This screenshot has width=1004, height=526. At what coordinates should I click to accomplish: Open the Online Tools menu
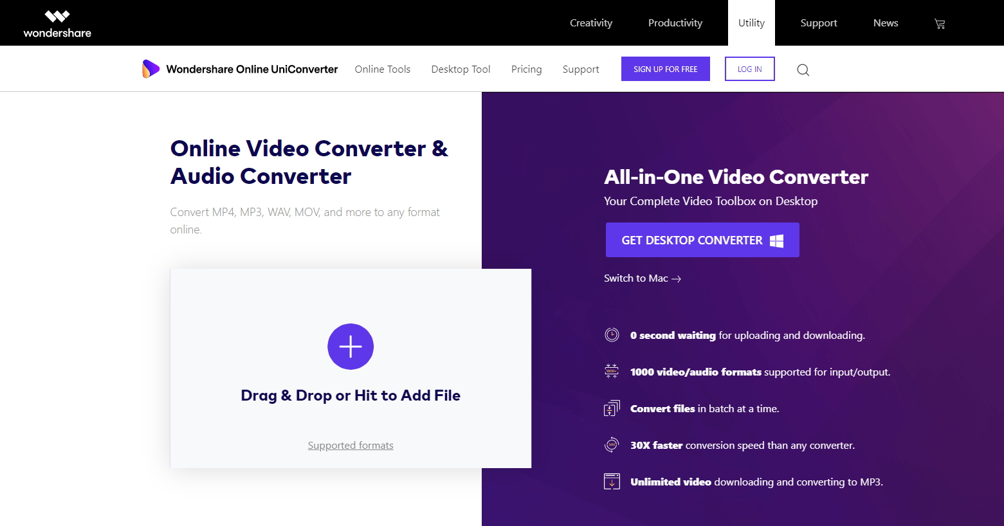click(x=383, y=69)
